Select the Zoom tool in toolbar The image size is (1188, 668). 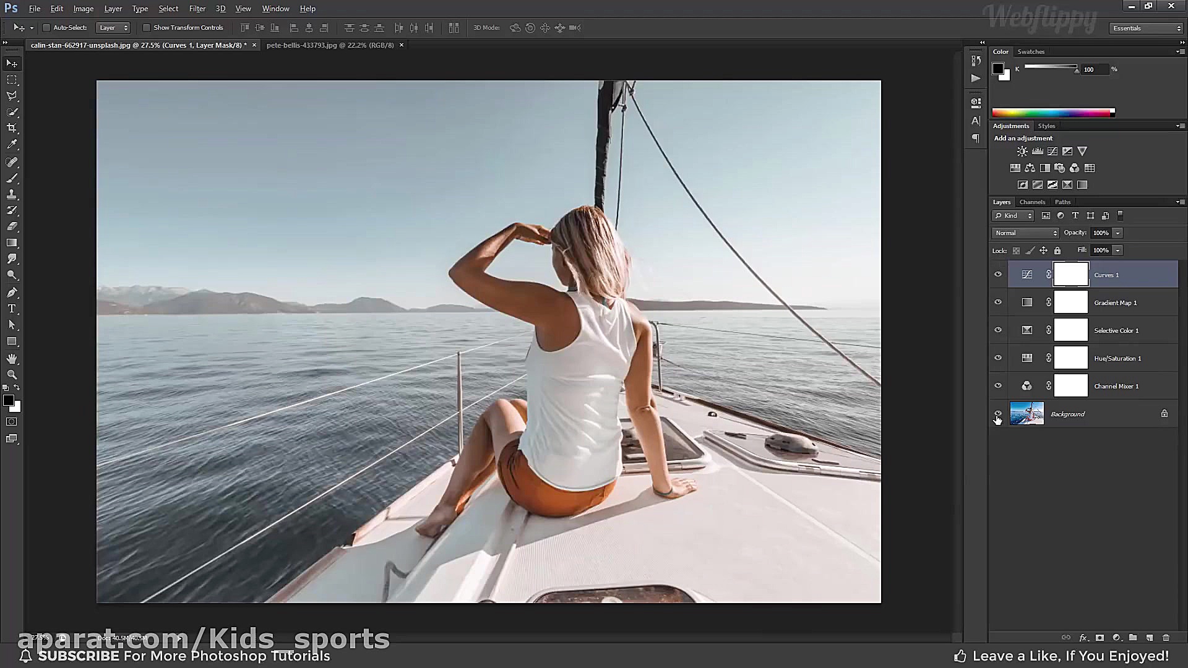(12, 375)
